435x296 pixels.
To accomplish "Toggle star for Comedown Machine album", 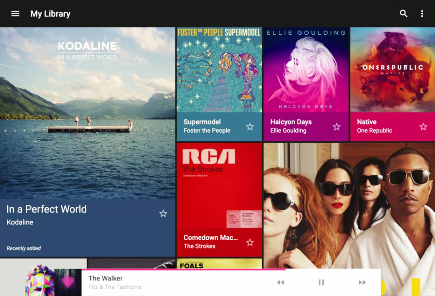I will [x=250, y=243].
